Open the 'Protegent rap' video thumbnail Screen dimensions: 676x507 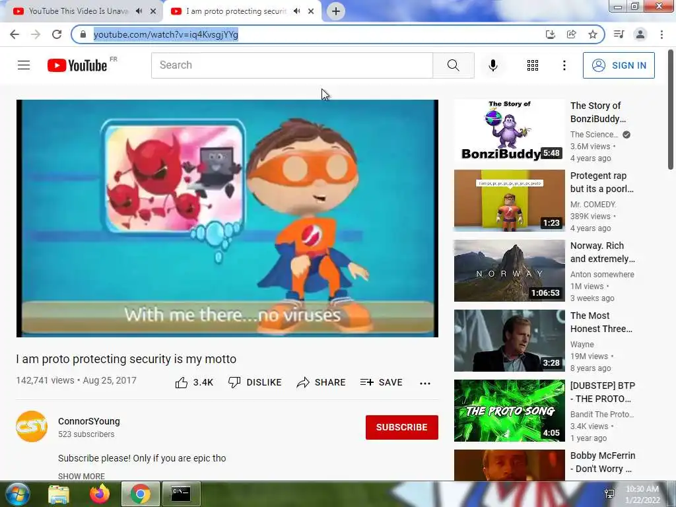(x=509, y=201)
